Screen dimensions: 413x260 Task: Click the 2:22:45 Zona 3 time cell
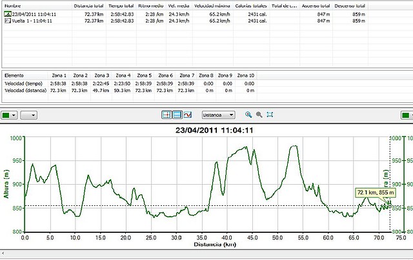coord(101,84)
